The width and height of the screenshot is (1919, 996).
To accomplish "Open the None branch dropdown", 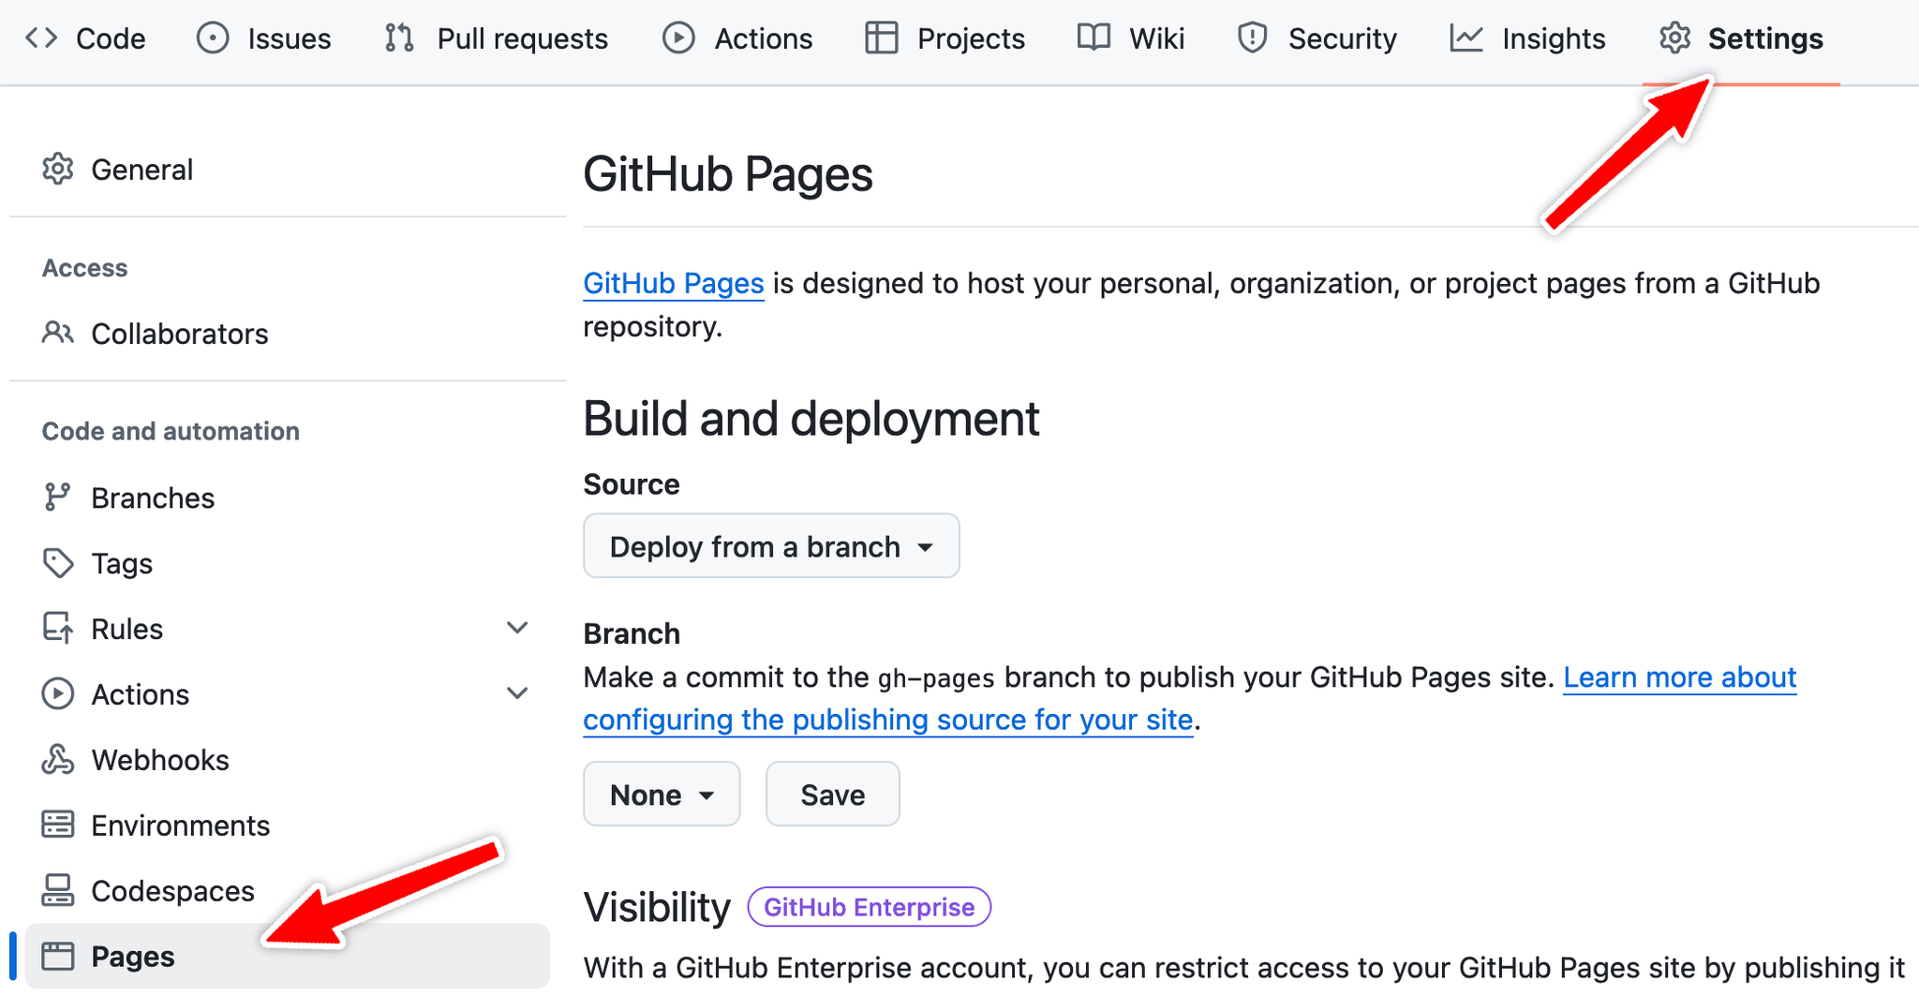I will point(662,795).
